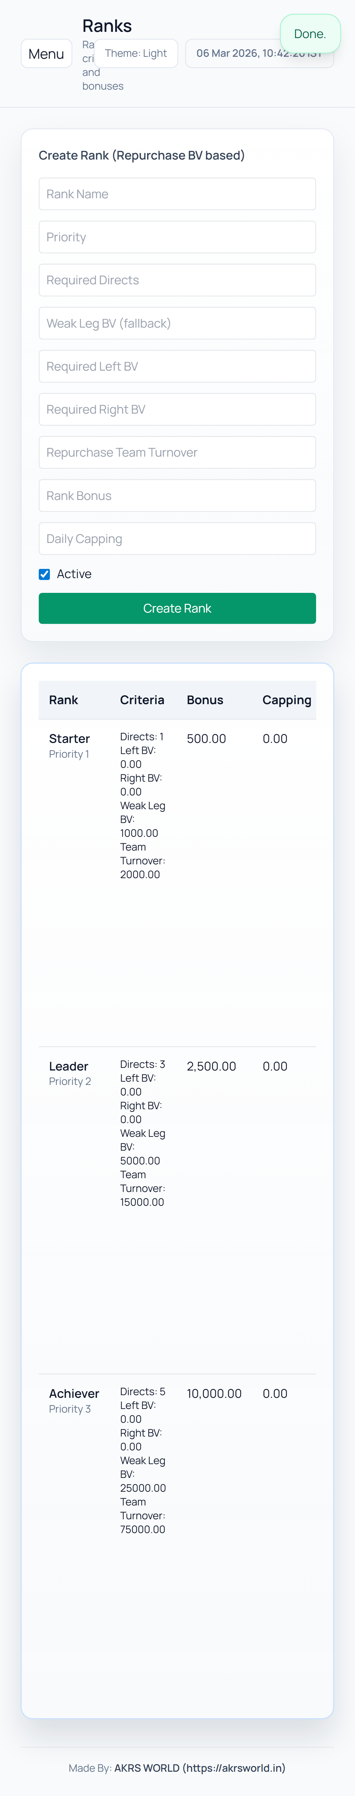
Task: Select the Rank Bonus input
Action: coord(177,496)
